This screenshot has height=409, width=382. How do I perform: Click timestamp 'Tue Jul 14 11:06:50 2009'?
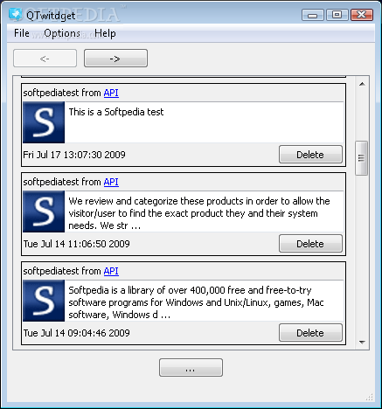pyautogui.click(x=76, y=244)
